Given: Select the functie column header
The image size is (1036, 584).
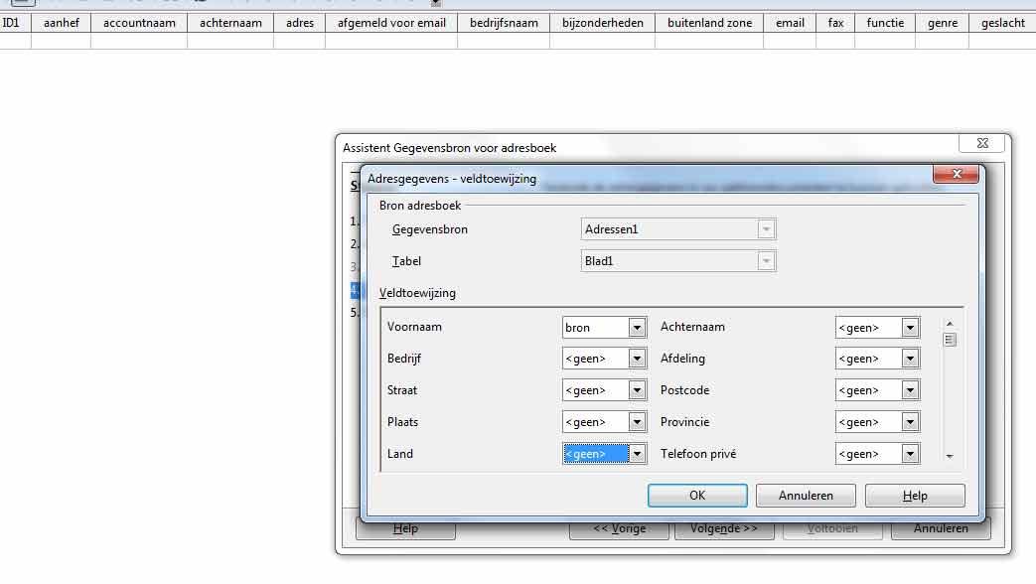Looking at the screenshot, I should tap(885, 23).
